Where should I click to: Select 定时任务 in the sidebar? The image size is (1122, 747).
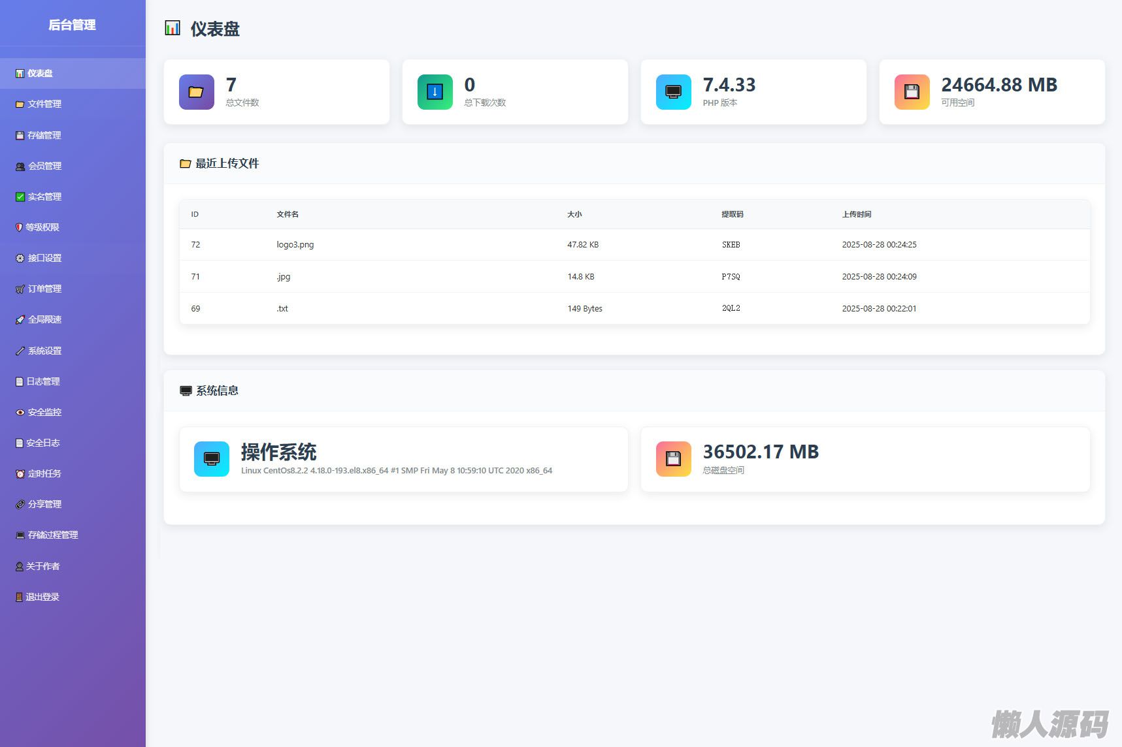click(x=44, y=473)
